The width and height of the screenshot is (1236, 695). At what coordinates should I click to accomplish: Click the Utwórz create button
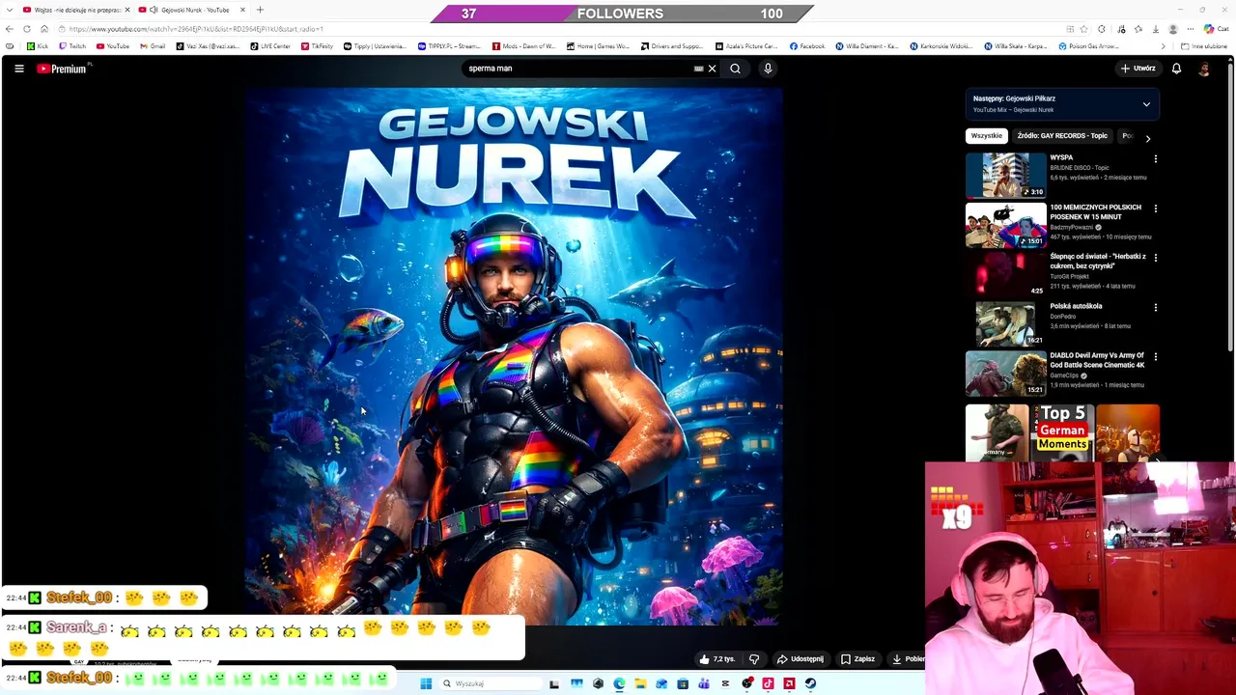pyautogui.click(x=1138, y=69)
